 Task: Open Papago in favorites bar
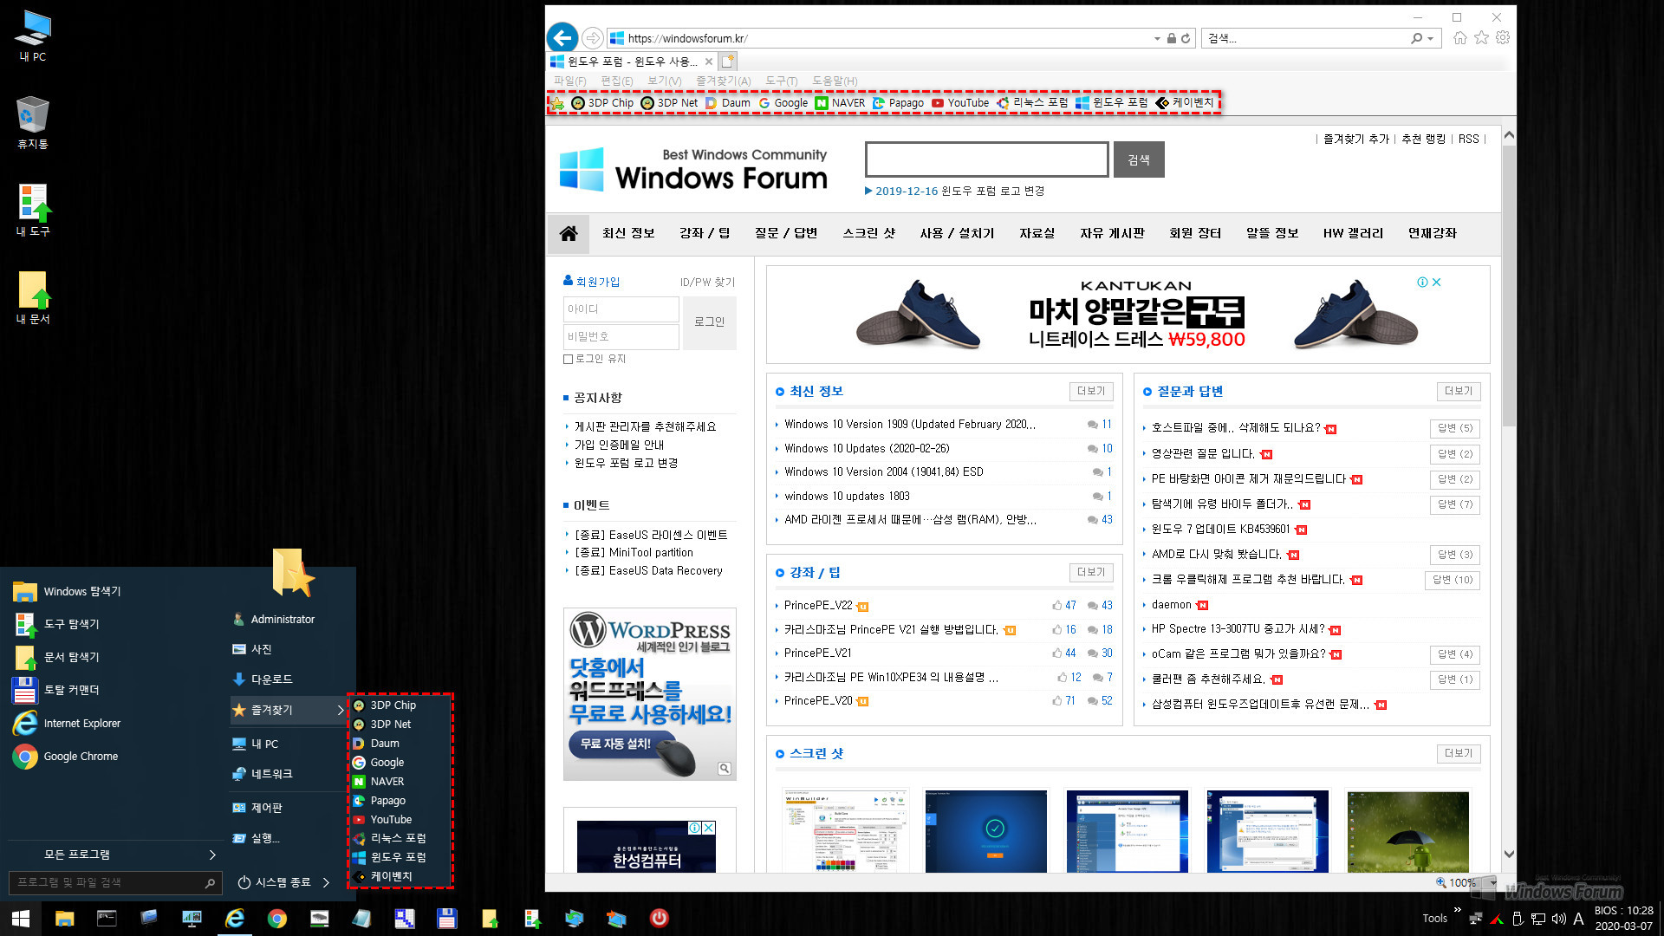(898, 102)
